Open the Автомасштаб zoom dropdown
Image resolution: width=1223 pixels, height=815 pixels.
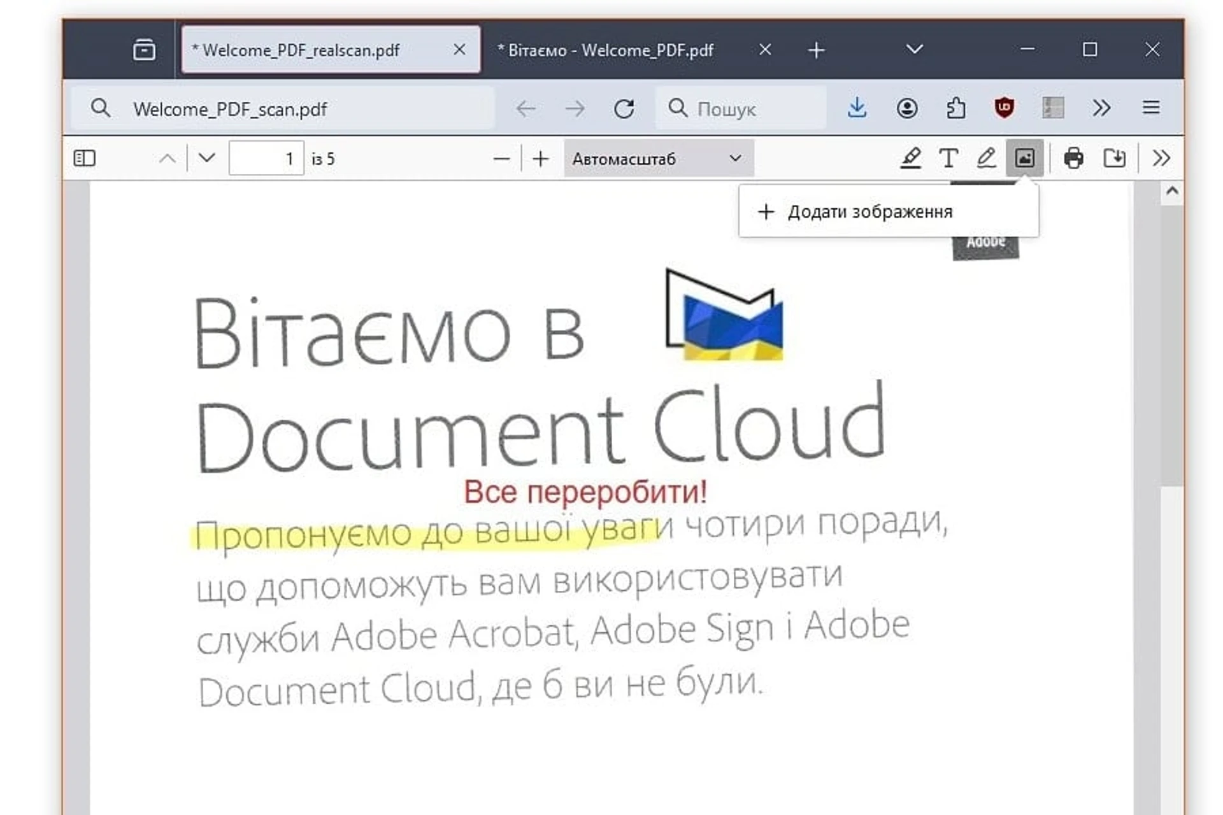659,158
